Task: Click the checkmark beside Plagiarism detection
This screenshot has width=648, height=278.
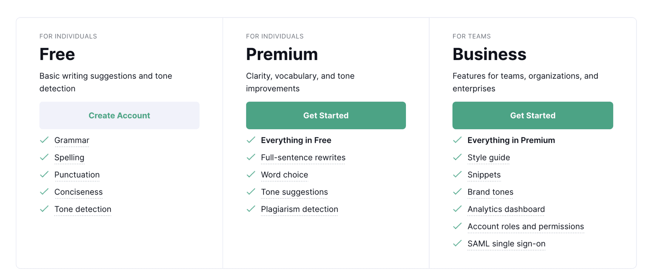Action: tap(251, 209)
